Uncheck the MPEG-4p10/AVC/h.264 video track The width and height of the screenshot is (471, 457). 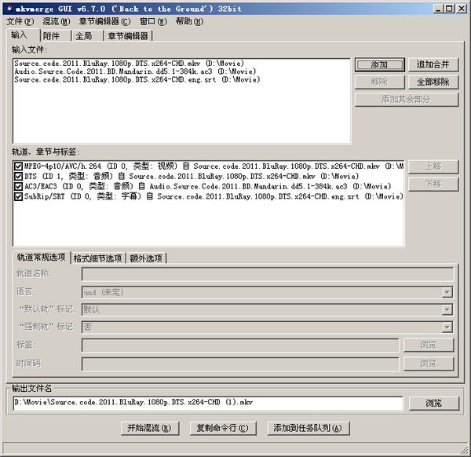click(x=18, y=166)
